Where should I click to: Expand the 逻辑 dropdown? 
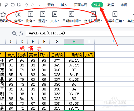click(x=46, y=21)
